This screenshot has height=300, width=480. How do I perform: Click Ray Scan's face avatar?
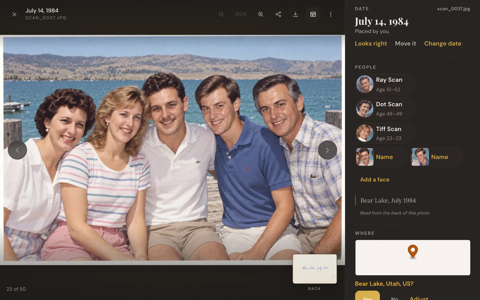coord(365,84)
